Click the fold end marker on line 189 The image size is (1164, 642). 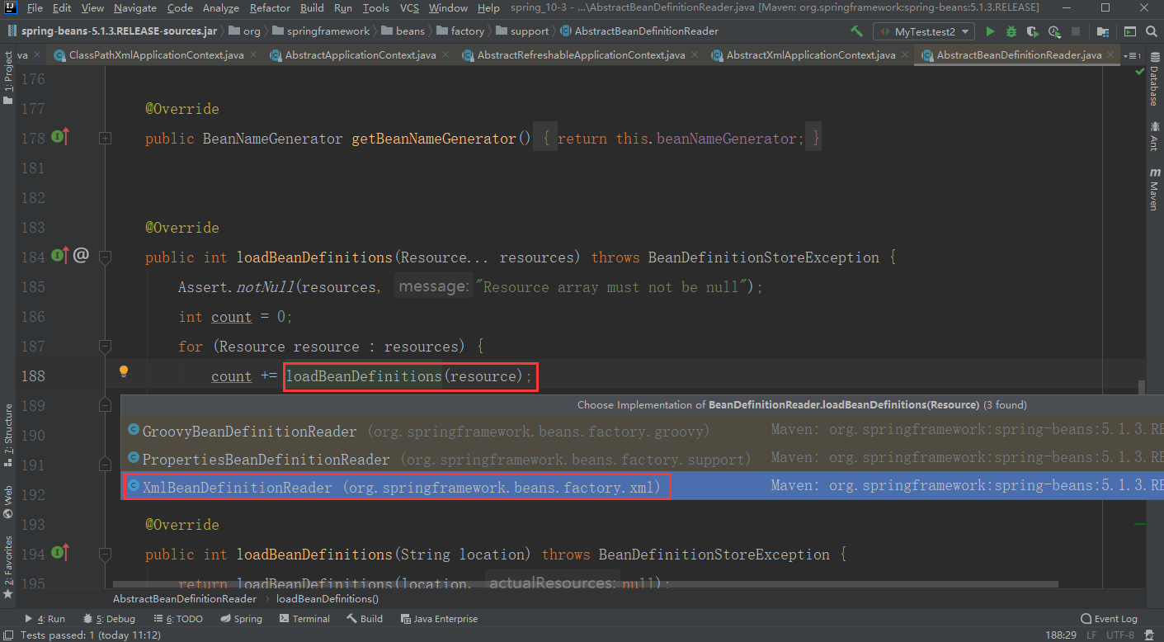[105, 405]
